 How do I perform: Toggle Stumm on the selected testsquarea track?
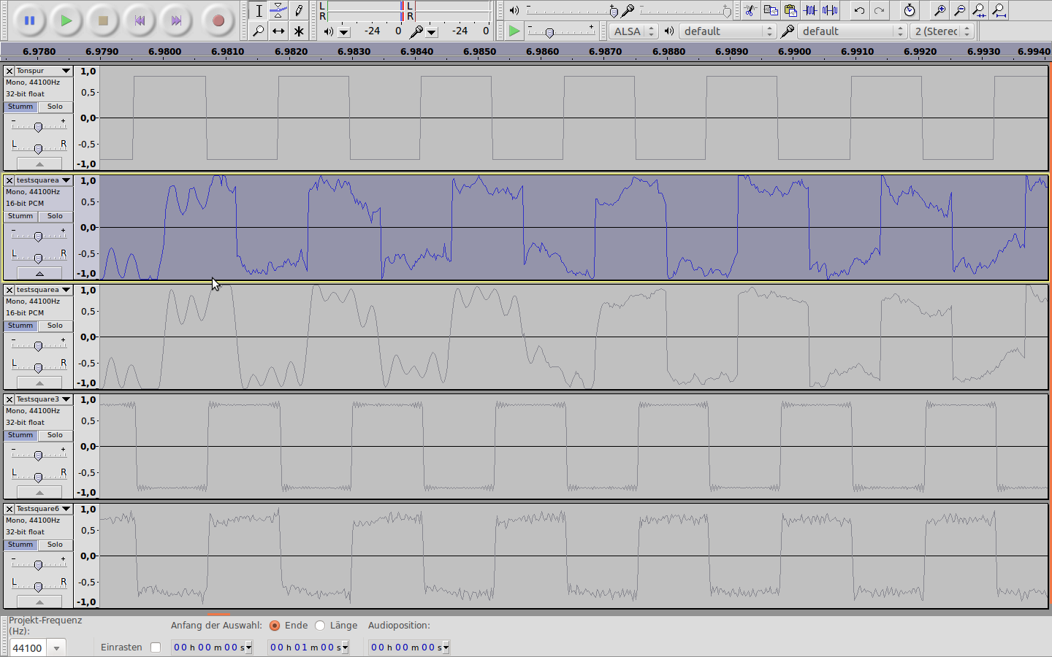[x=20, y=216]
